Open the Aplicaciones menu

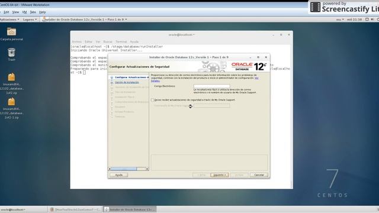click(9, 20)
